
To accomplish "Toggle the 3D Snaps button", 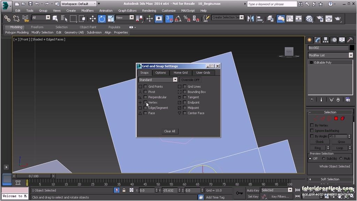I will coord(169,18).
